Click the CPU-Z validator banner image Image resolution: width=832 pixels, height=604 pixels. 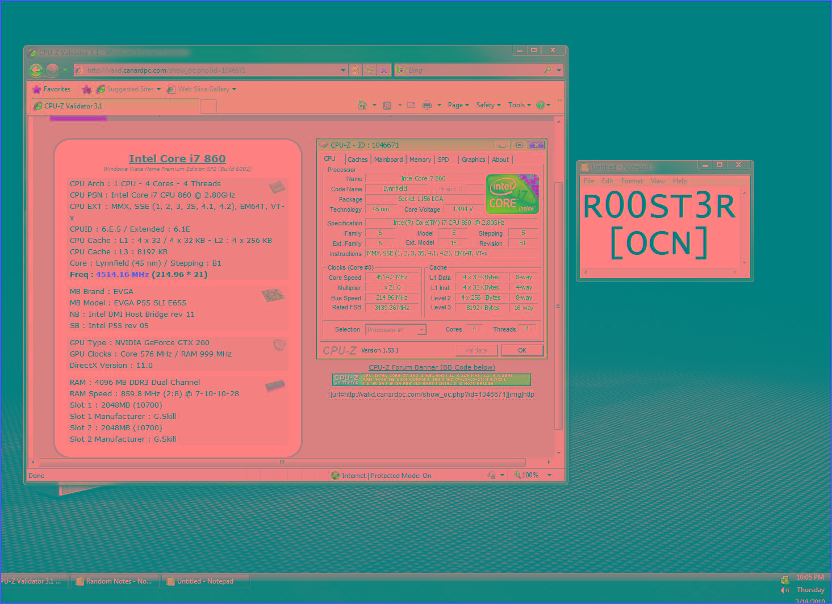(431, 379)
